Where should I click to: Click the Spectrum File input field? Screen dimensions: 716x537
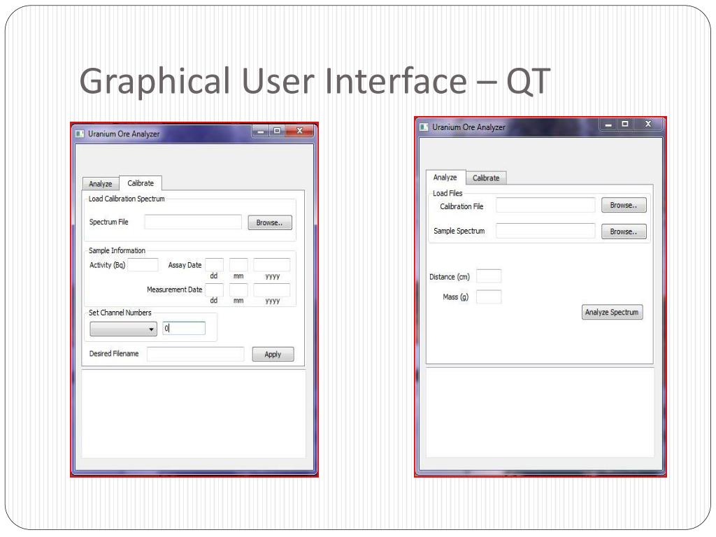tap(193, 222)
